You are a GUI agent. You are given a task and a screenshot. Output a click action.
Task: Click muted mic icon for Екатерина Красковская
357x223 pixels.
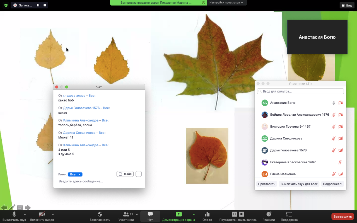tap(340, 162)
